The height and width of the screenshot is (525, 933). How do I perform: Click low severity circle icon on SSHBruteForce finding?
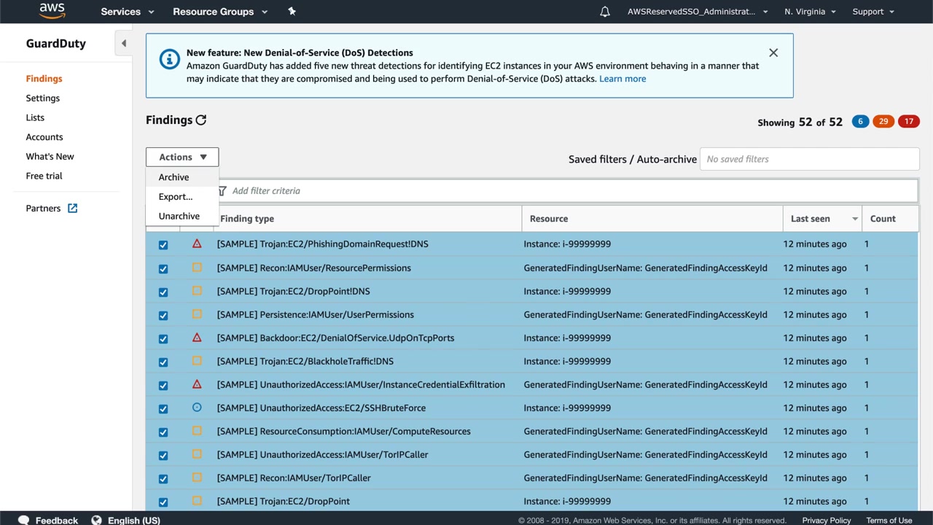[197, 408]
